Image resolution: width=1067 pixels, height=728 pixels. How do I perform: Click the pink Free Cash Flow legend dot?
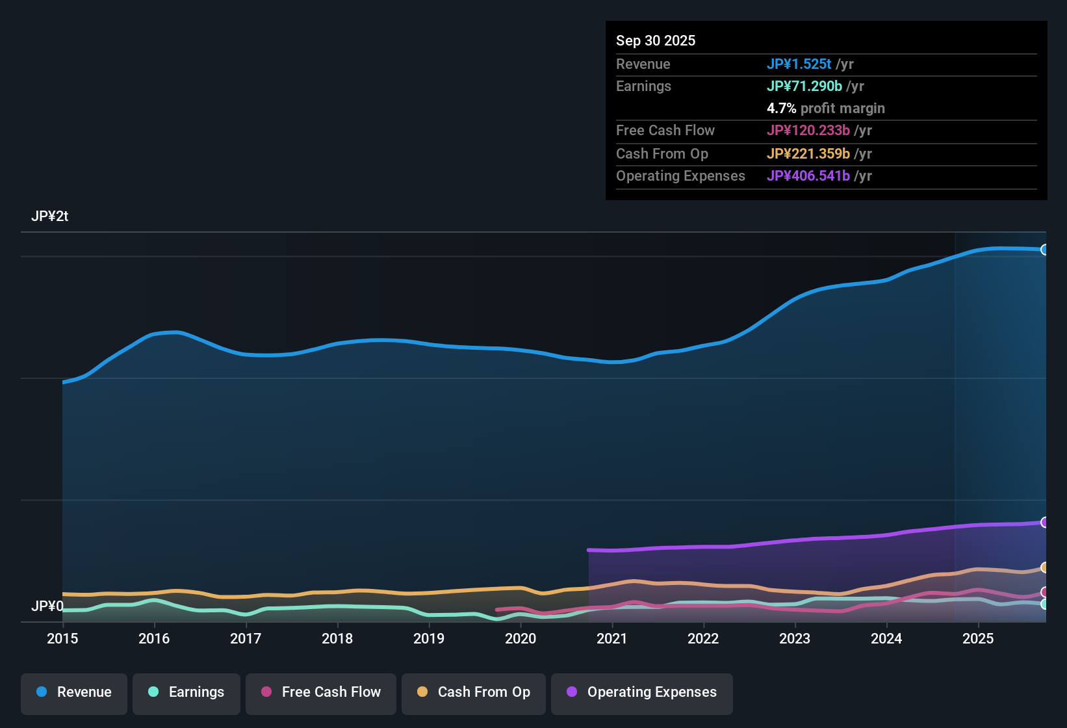click(266, 692)
